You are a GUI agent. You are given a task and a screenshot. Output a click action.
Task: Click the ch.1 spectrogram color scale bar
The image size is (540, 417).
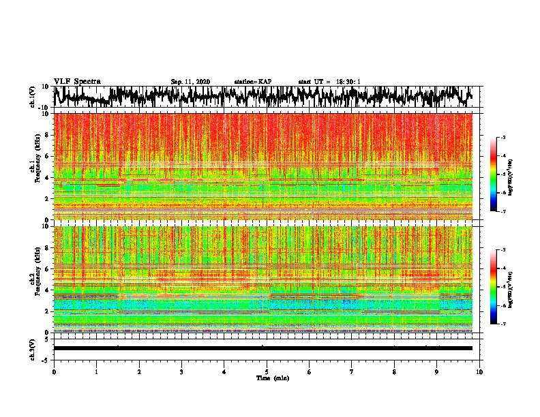493,174
